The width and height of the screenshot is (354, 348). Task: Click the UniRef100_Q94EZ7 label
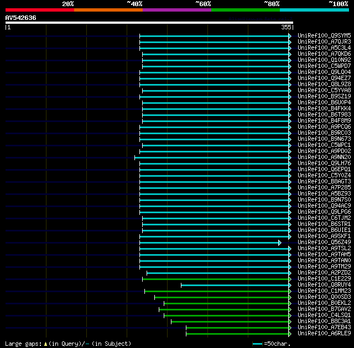pyautogui.click(x=324, y=78)
